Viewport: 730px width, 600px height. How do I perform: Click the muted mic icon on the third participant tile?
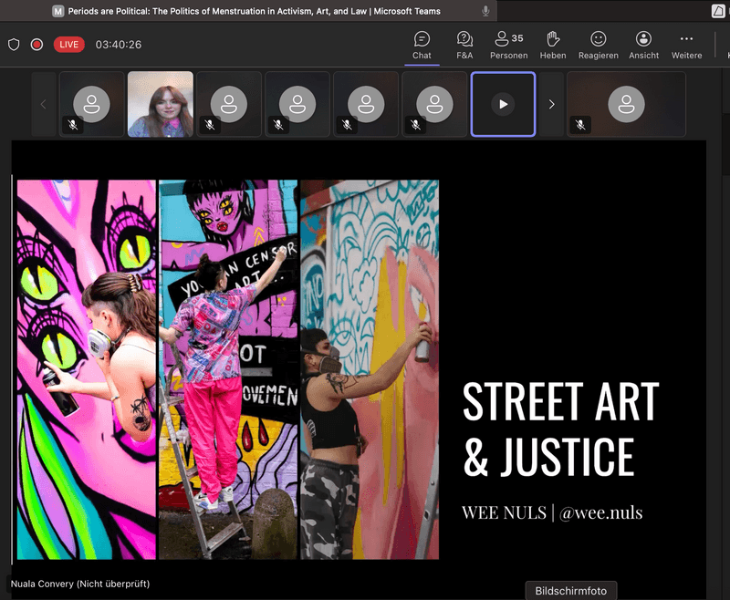click(210, 125)
